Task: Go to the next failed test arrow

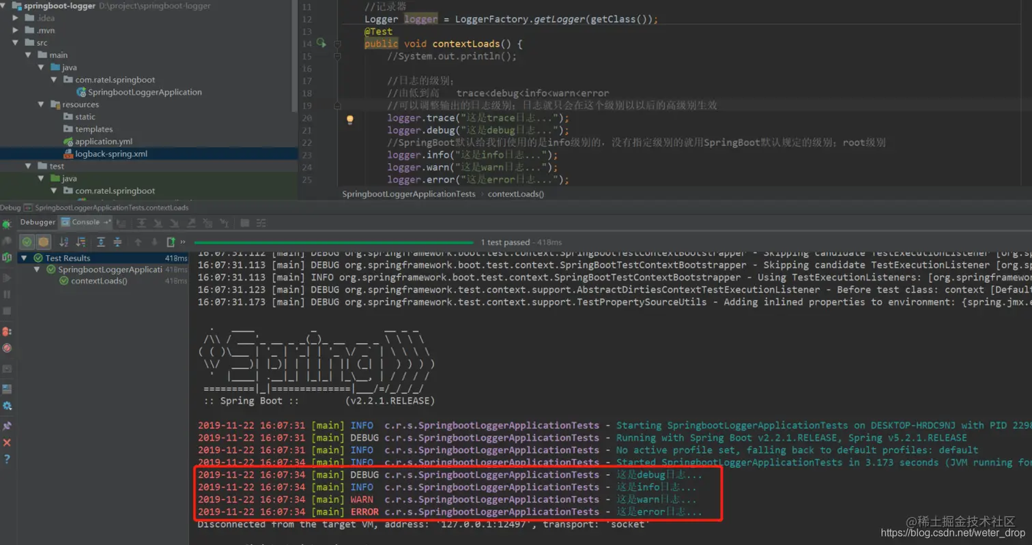Action: (154, 242)
